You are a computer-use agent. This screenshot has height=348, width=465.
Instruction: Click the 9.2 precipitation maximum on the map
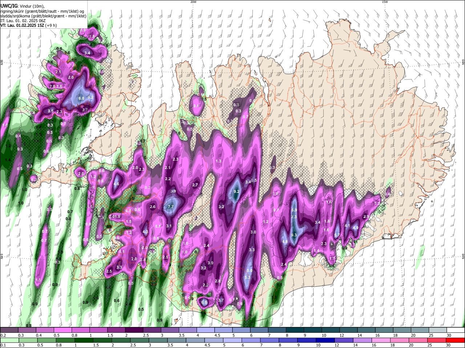236,191
